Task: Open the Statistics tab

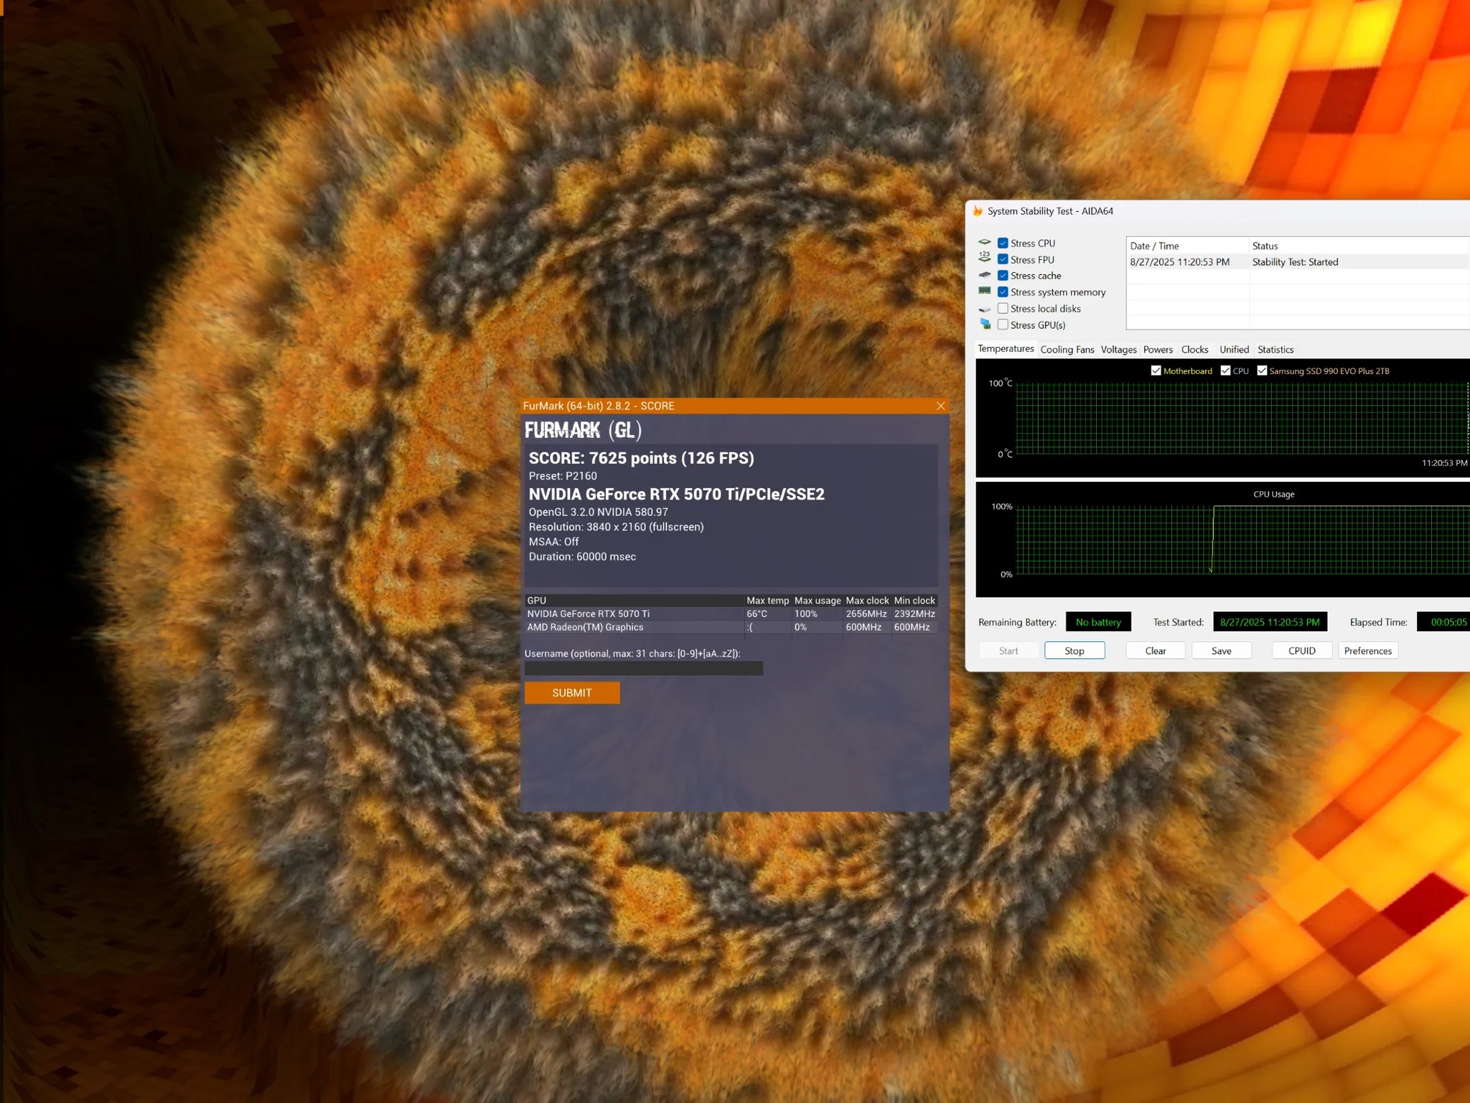Action: click(1275, 350)
